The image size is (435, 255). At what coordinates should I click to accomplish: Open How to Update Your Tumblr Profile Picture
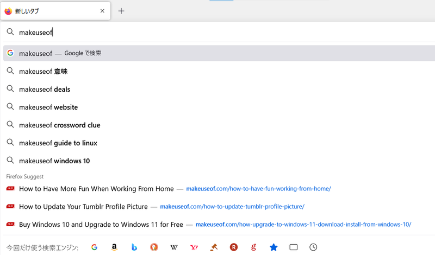[x=83, y=207]
